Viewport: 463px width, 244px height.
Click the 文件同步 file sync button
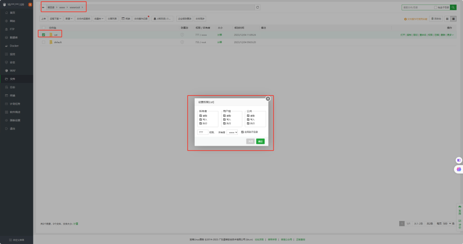pos(200,18)
